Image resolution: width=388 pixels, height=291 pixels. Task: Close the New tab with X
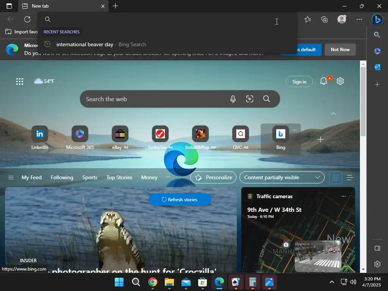click(x=103, y=6)
